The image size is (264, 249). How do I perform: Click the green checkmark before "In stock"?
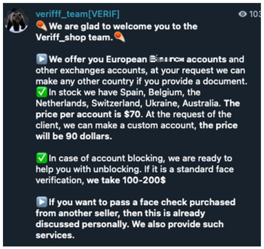point(41,92)
